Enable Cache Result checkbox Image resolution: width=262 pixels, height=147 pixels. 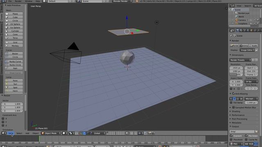point(246,139)
